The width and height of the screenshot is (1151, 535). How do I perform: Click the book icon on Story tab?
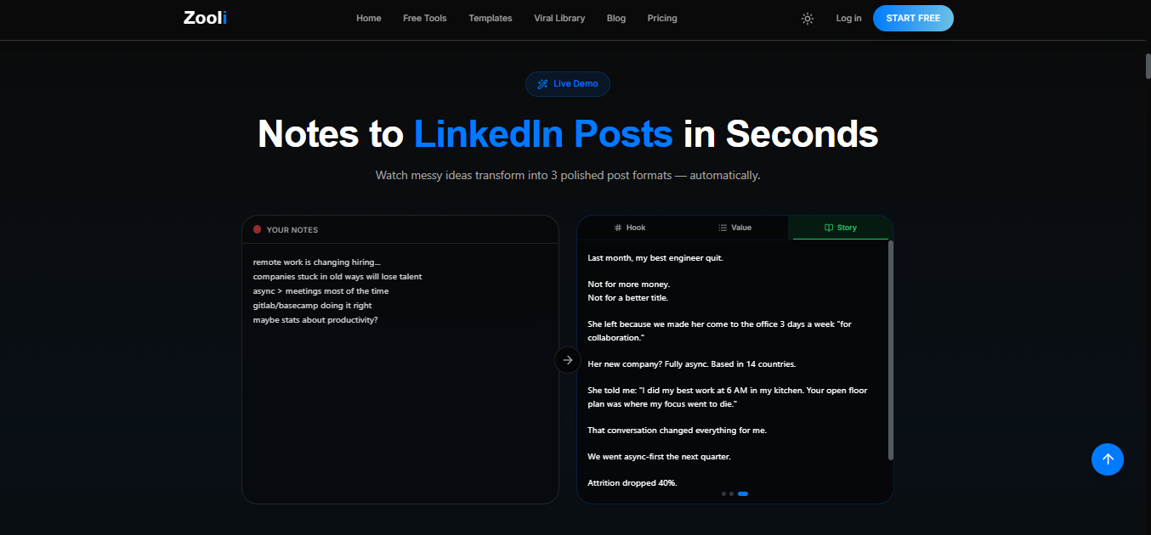coord(829,228)
